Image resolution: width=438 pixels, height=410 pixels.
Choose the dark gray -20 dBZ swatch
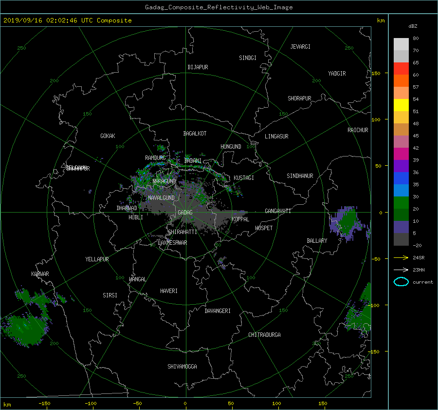point(401,239)
